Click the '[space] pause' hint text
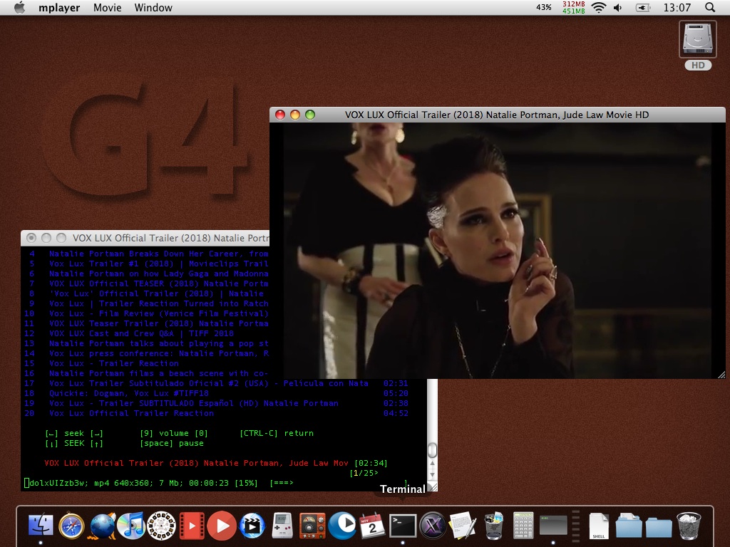 tap(172, 443)
